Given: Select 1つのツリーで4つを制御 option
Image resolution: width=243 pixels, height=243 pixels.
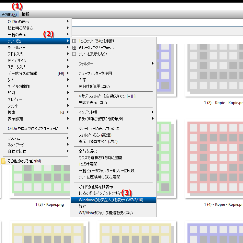Looking at the screenshot, I should (x=113, y=41).
